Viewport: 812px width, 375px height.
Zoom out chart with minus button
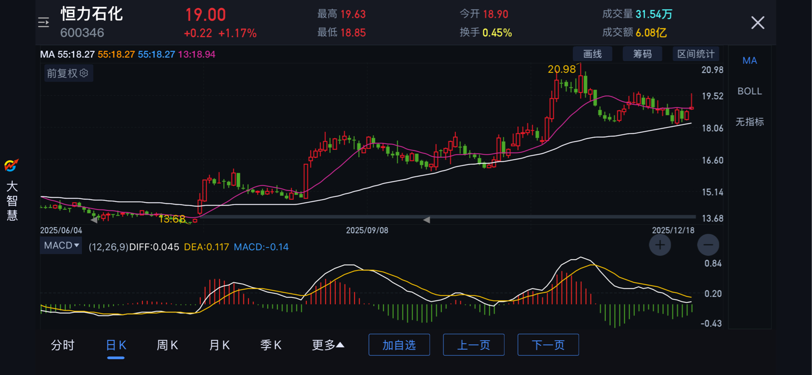pos(708,245)
